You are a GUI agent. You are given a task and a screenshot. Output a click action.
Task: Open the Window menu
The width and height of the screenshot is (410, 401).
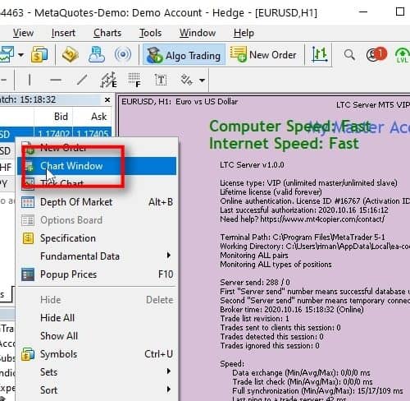198,33
